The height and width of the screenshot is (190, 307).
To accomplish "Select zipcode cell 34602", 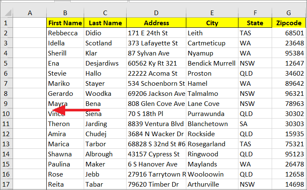I will (288, 74).
